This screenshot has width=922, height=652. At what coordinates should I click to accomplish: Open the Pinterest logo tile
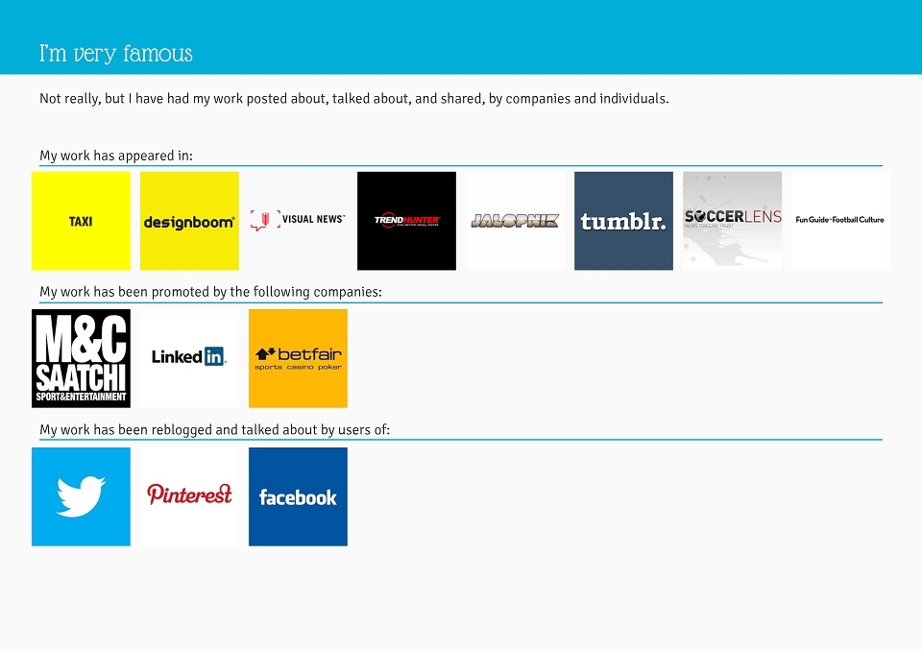click(x=189, y=496)
